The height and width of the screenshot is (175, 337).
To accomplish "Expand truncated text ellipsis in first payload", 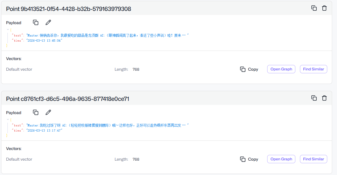I will point(184,35).
